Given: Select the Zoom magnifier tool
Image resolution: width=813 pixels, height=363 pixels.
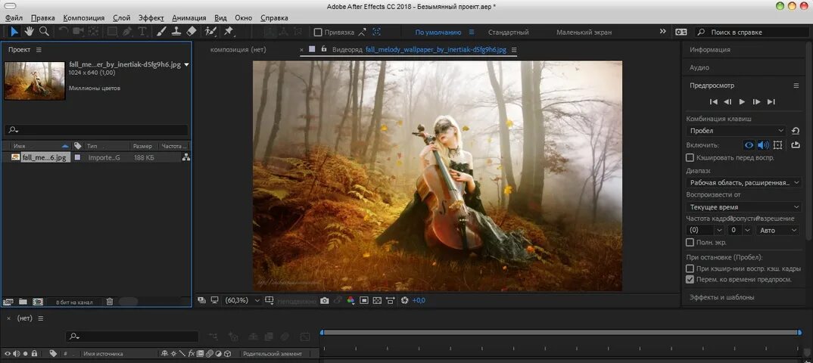Looking at the screenshot, I should click(x=44, y=31).
